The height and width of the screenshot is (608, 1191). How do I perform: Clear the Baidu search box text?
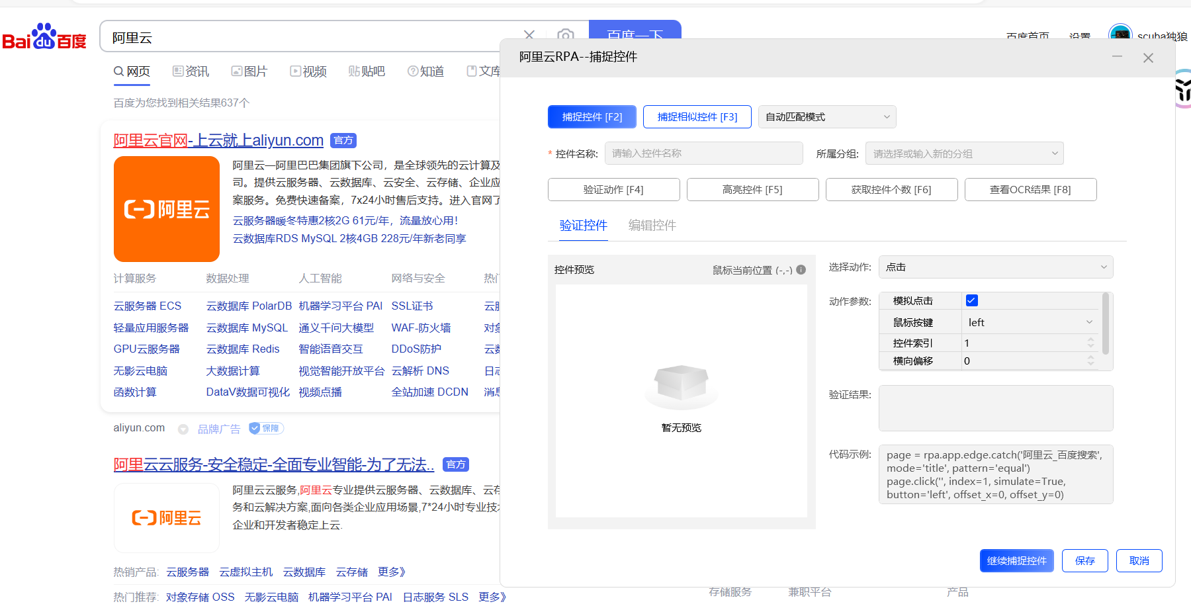(529, 35)
